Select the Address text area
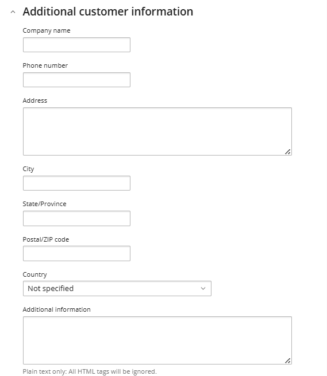Viewport: 327px width, 376px height. click(x=157, y=131)
